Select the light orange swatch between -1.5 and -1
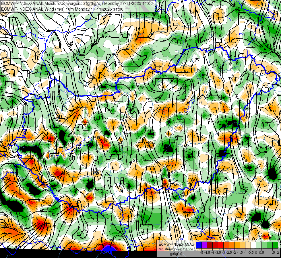This screenshot has height=258, width=281. 243,245
